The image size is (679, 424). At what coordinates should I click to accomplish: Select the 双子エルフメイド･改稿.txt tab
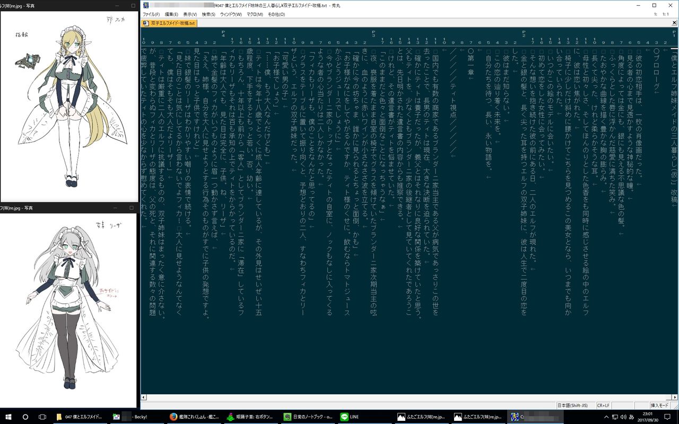[169, 23]
